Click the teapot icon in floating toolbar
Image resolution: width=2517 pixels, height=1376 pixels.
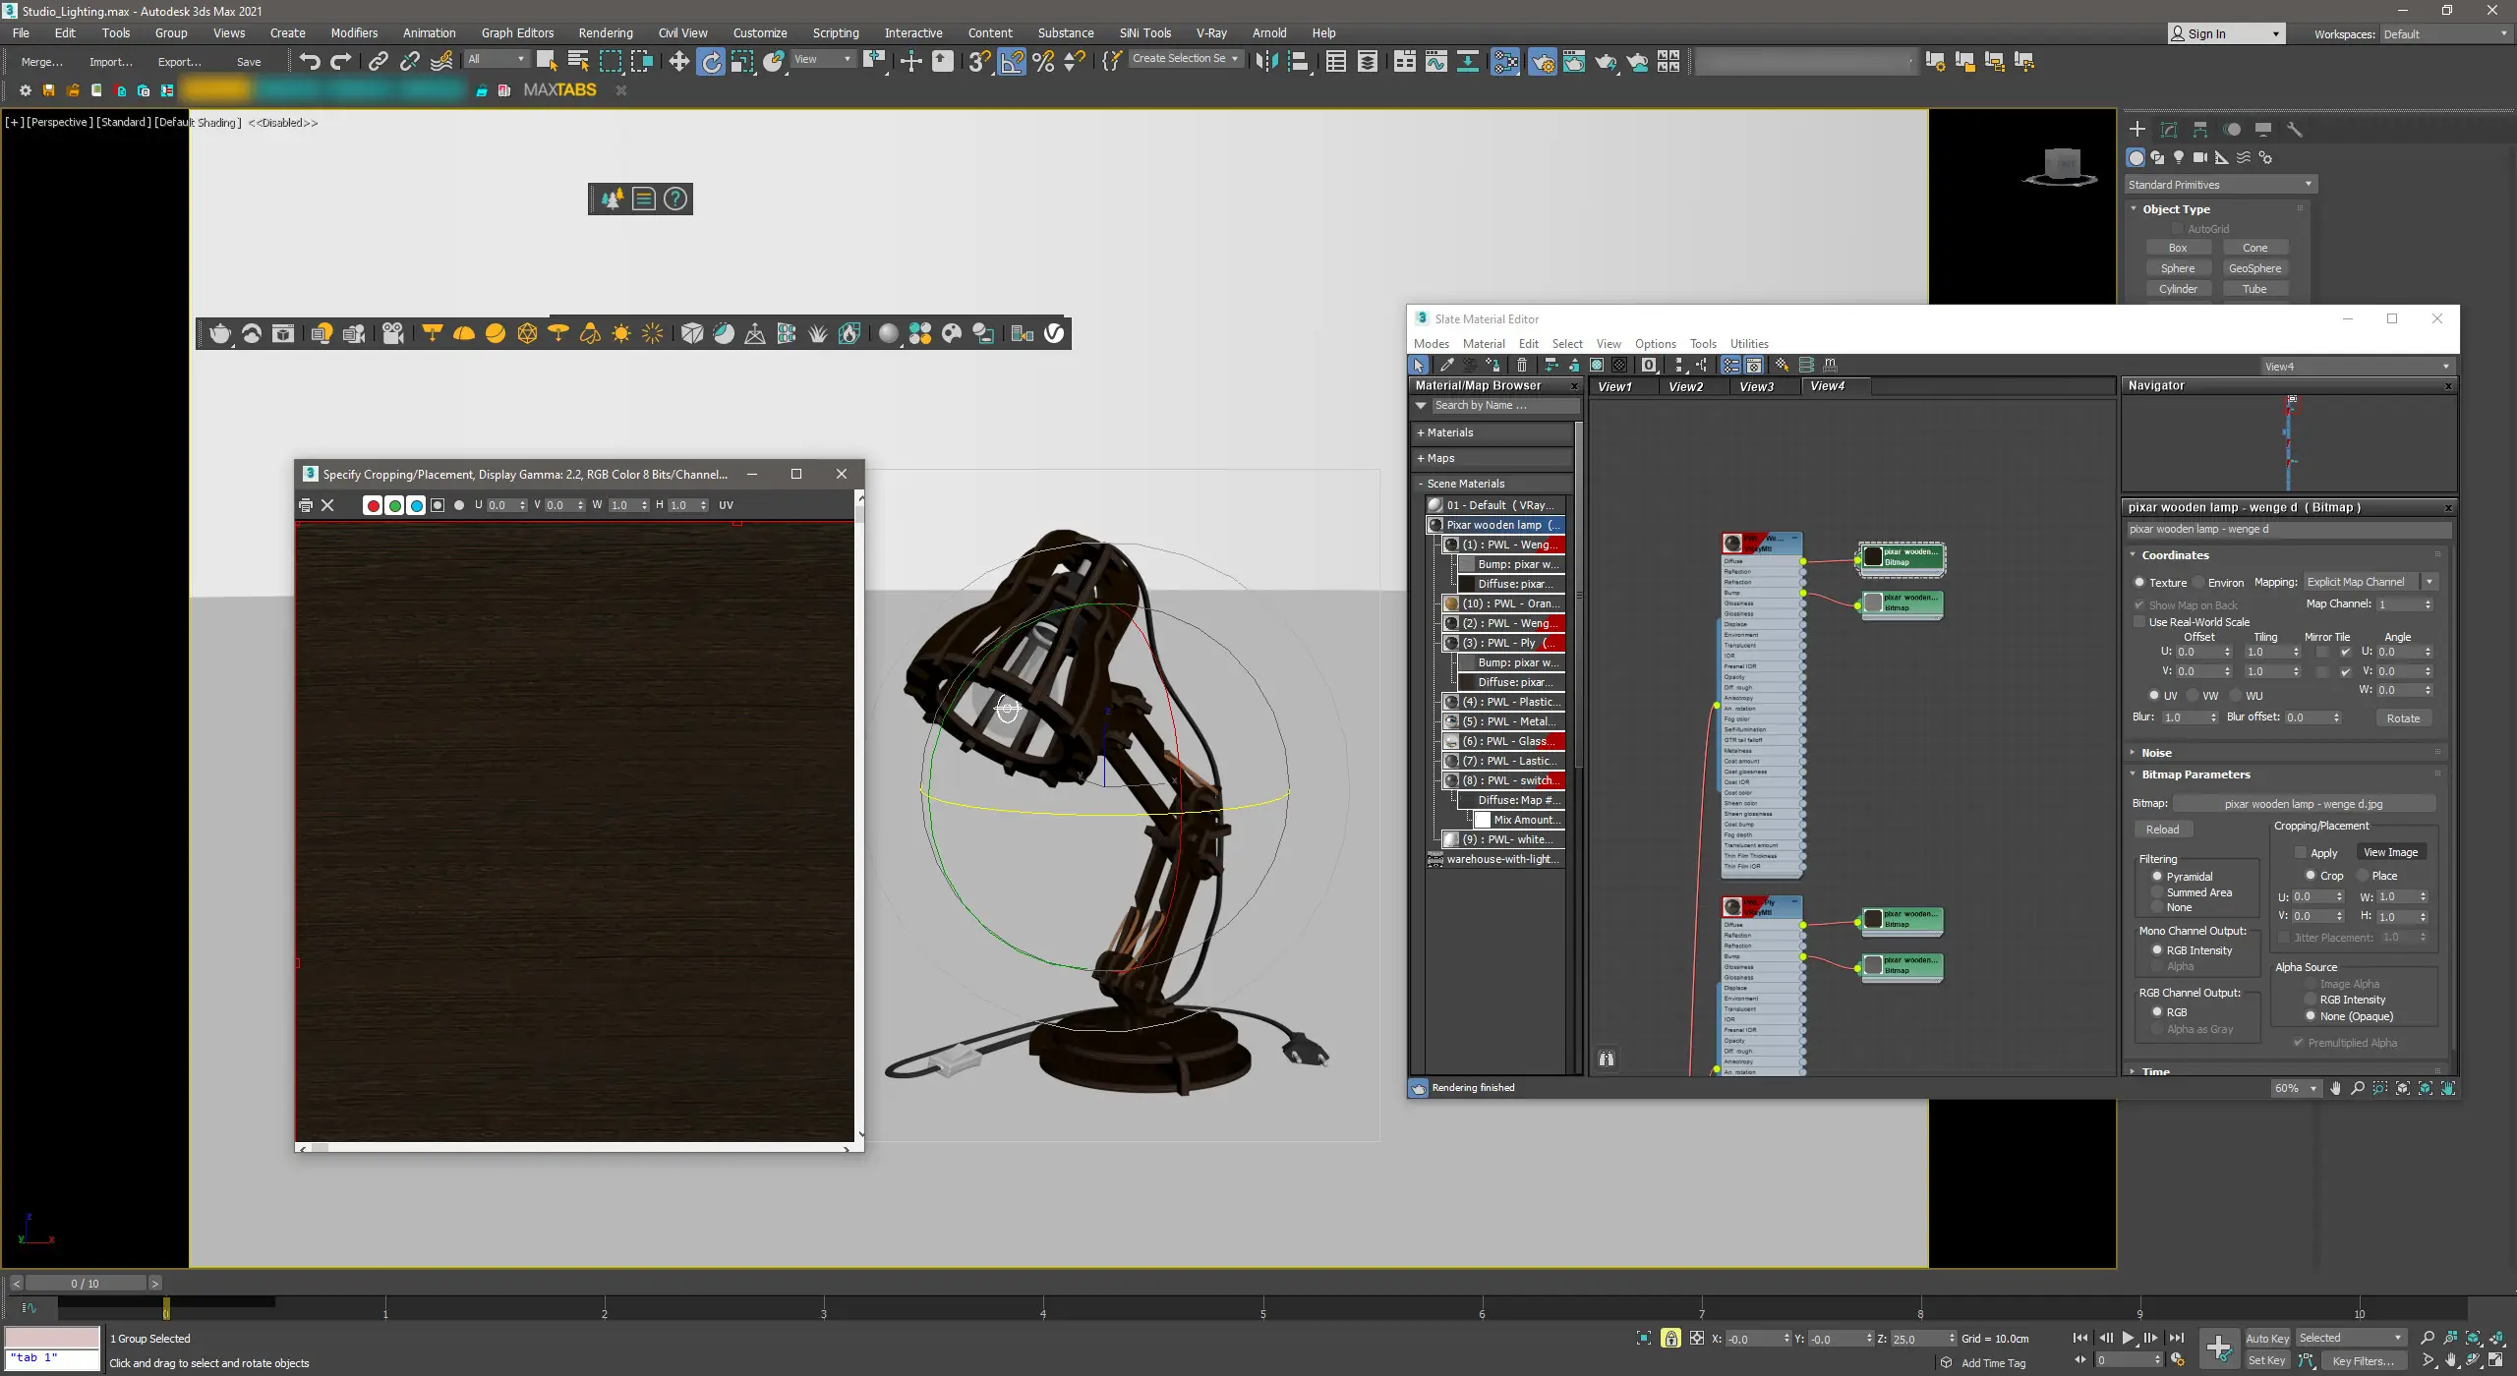[x=220, y=334]
